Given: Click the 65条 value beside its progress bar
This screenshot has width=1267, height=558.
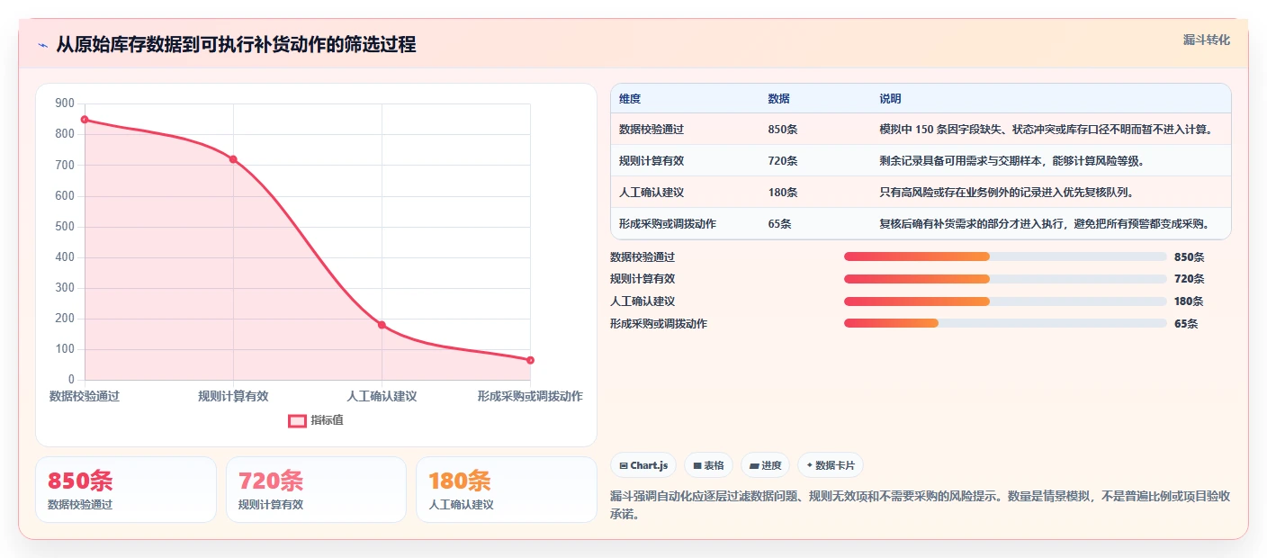Looking at the screenshot, I should [1186, 323].
